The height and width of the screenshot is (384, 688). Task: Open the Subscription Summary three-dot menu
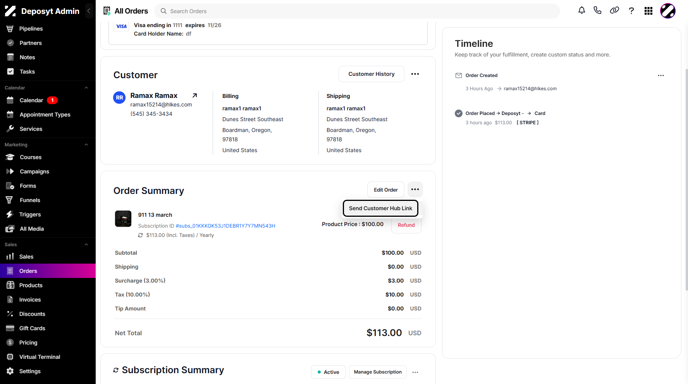(x=415, y=372)
